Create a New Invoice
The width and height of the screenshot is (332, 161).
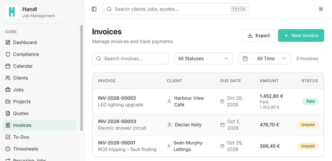pos(301,35)
